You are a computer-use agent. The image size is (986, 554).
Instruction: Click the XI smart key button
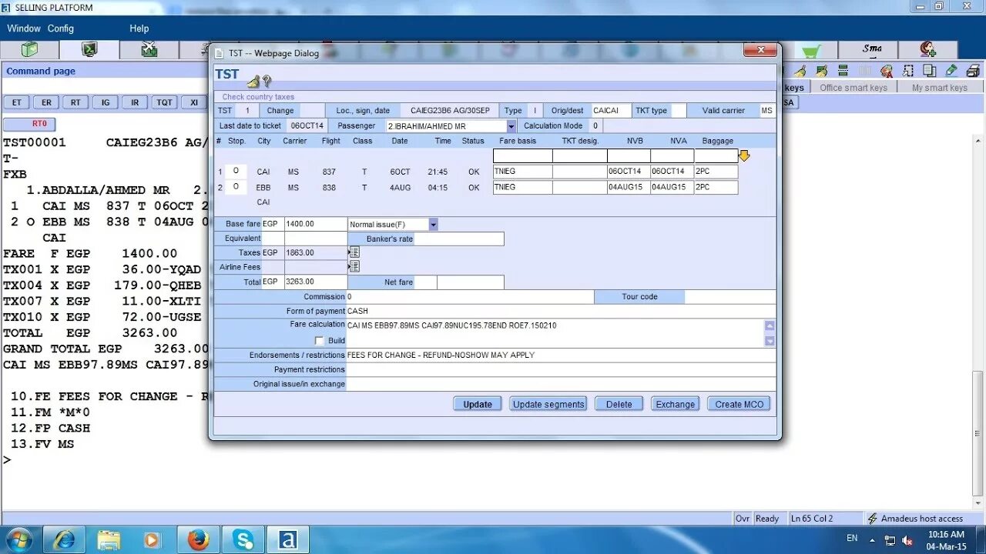click(194, 102)
